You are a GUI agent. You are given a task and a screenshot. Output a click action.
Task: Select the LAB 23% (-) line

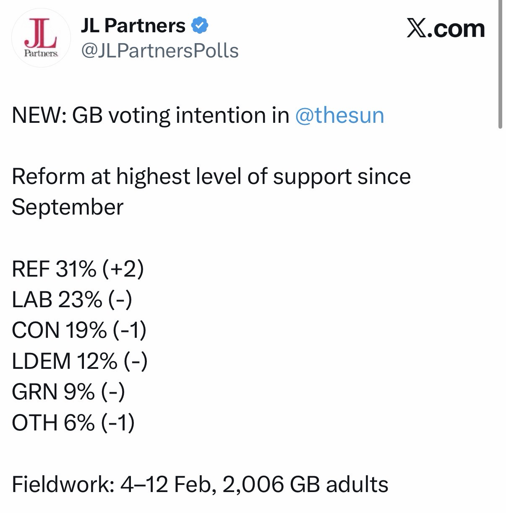[72, 300]
